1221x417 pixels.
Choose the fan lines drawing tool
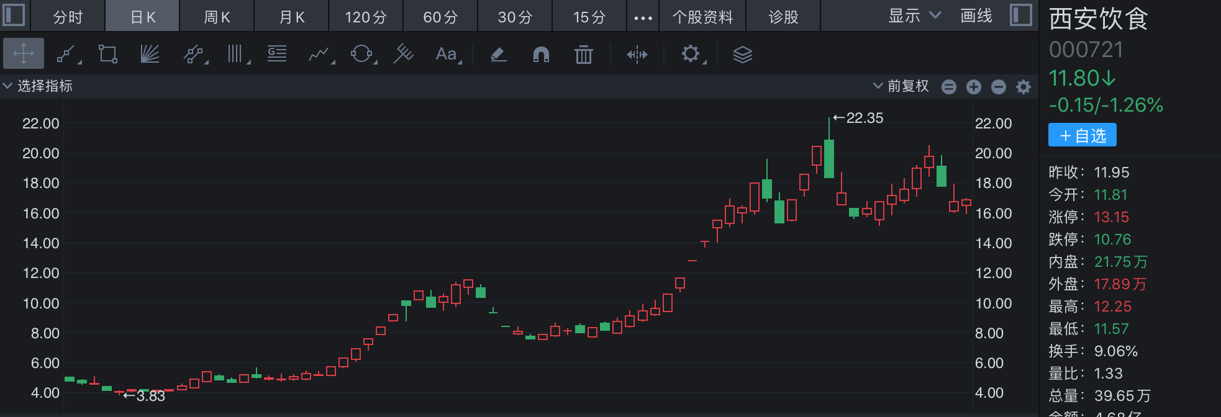pyautogui.click(x=150, y=54)
